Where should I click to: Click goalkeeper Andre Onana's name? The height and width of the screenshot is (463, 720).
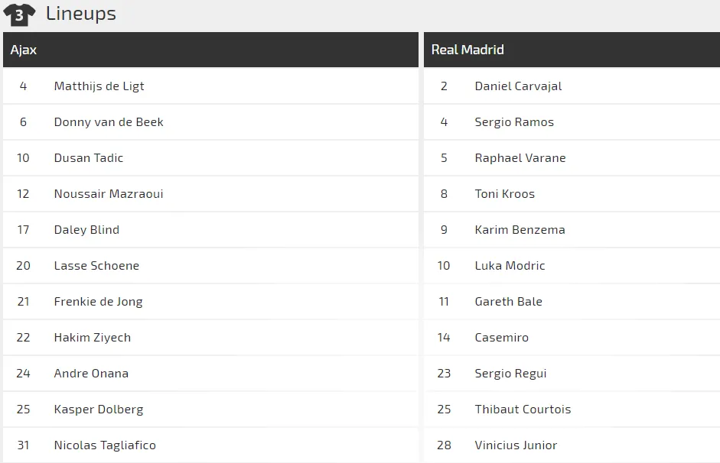pyautogui.click(x=91, y=374)
